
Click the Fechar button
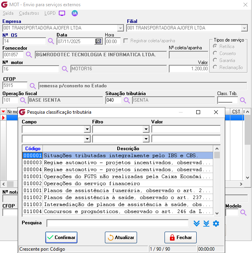(180, 237)
